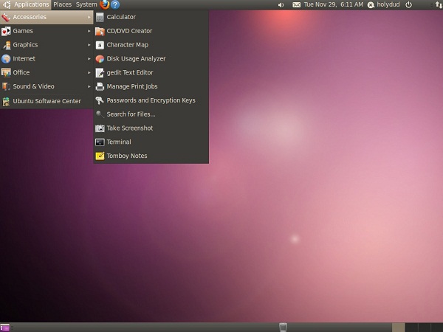Click the date and time clock

334,4
